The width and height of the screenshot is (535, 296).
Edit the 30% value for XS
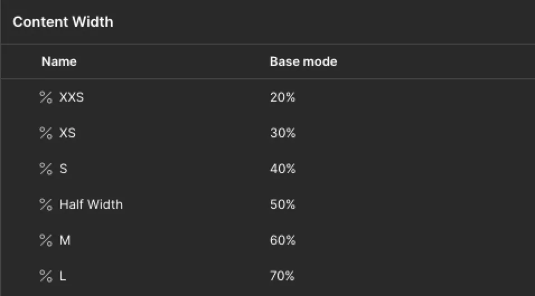point(283,133)
